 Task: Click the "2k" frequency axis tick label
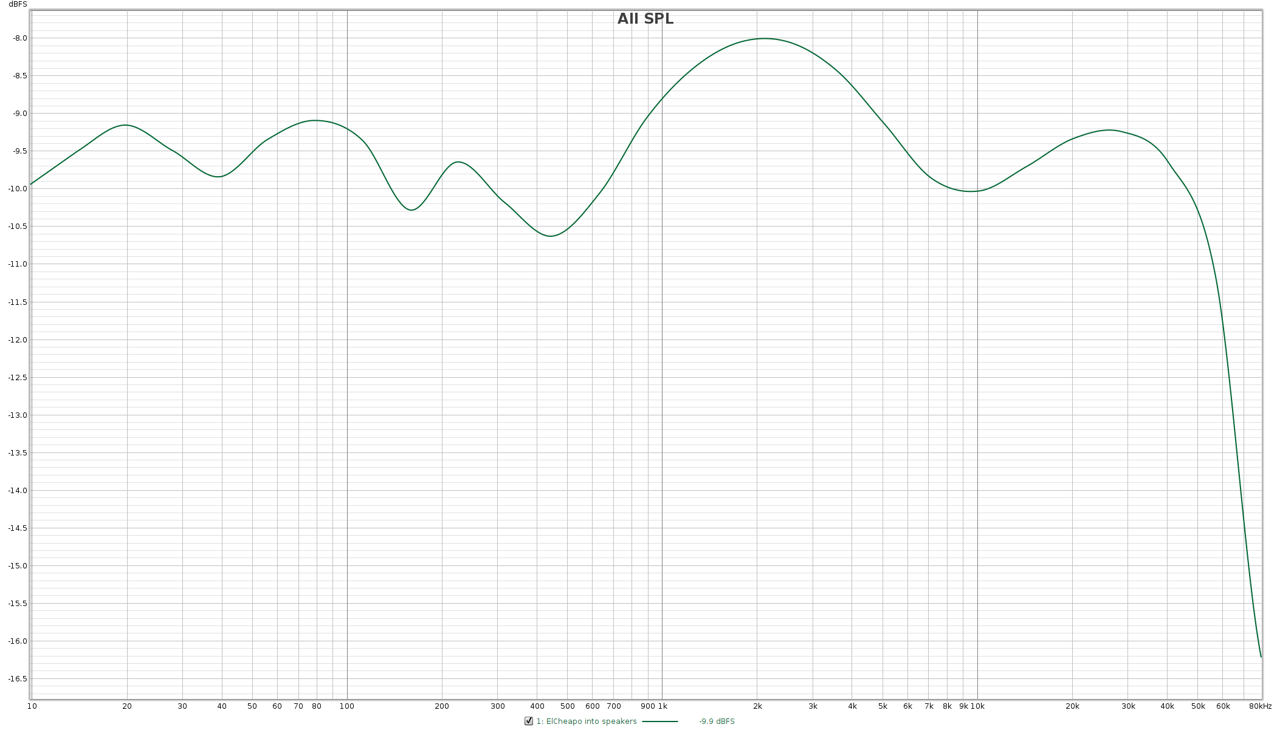(x=757, y=706)
